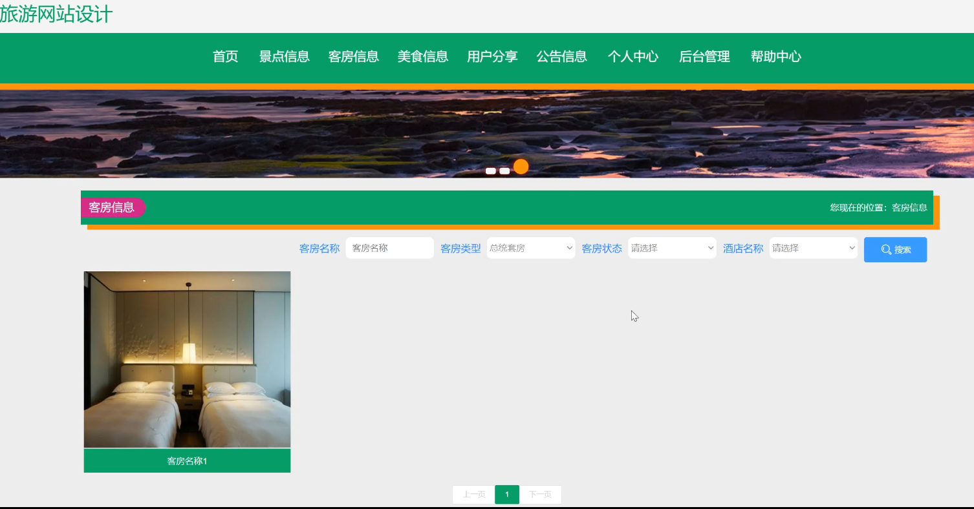Open the 客房类型 dropdown showing 总统套房

[531, 248]
